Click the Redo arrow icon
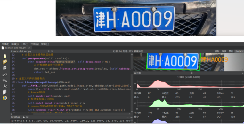This screenshot has width=244, height=124. [5, 81]
